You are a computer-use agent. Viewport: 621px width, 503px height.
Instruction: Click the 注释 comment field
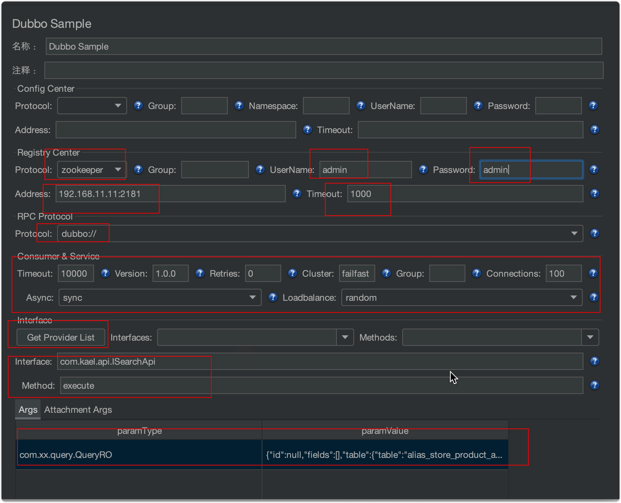click(324, 70)
